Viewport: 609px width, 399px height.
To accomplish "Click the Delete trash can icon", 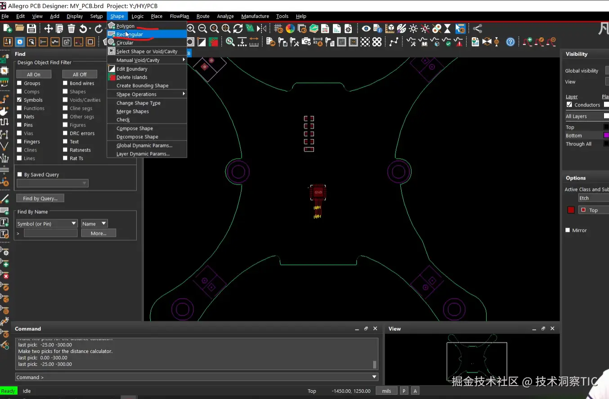I will click(71, 29).
